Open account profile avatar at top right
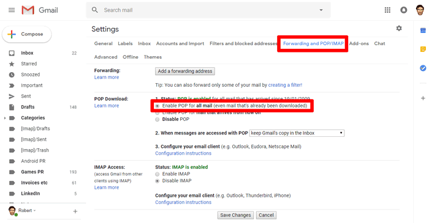Image resolution: width=429 pixels, height=223 pixels. tap(420, 10)
